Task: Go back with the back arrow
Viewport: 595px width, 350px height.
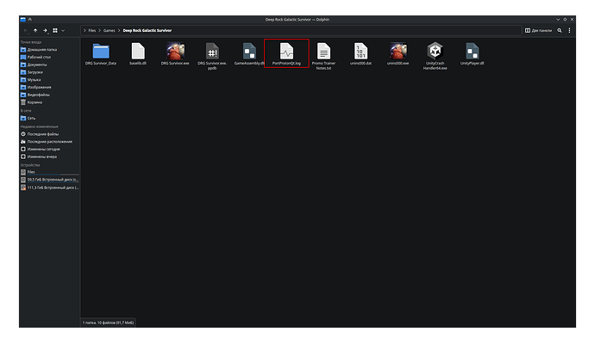Action: 24,30
